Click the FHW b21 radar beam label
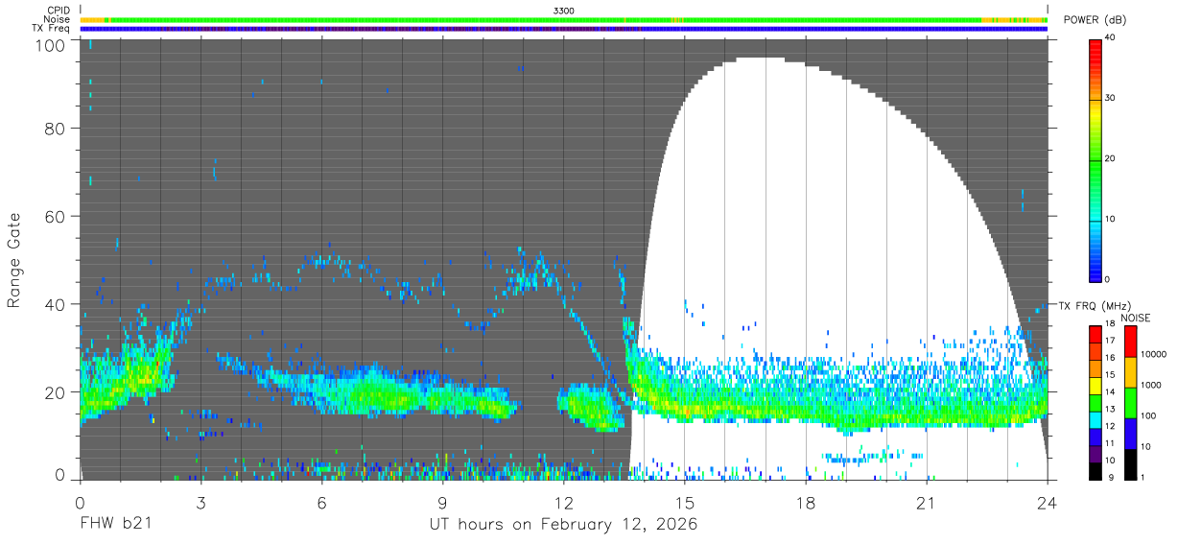 point(115,525)
